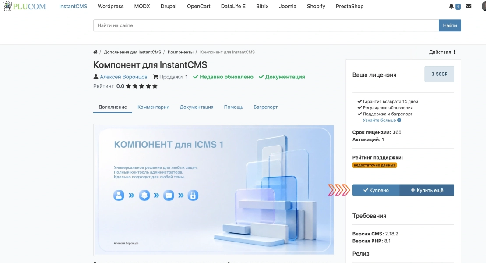Switch to the Помощь tab
This screenshot has width=486, height=263.
pos(233,107)
